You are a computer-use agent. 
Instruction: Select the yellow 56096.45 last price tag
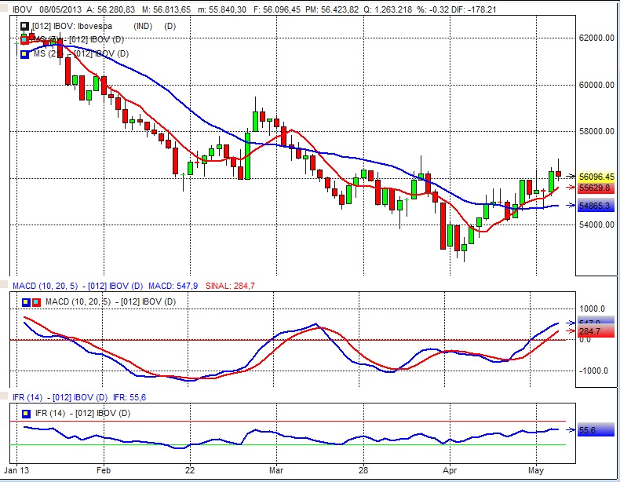coord(596,177)
